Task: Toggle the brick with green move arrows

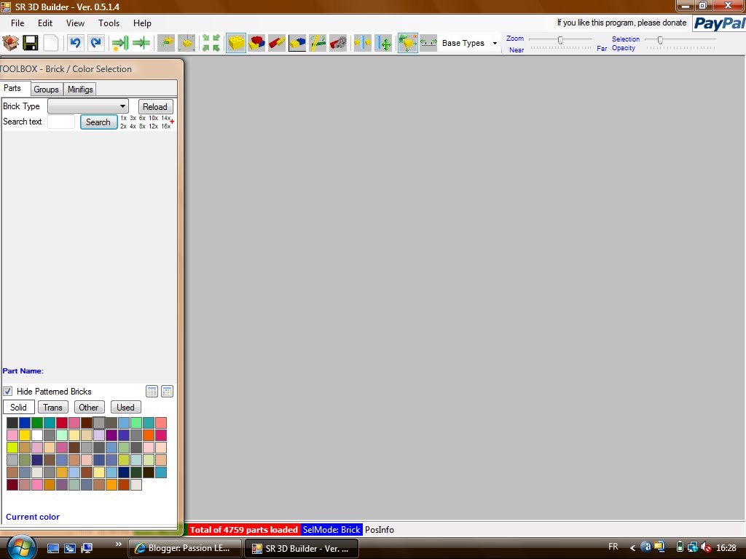Action: pyautogui.click(x=408, y=43)
